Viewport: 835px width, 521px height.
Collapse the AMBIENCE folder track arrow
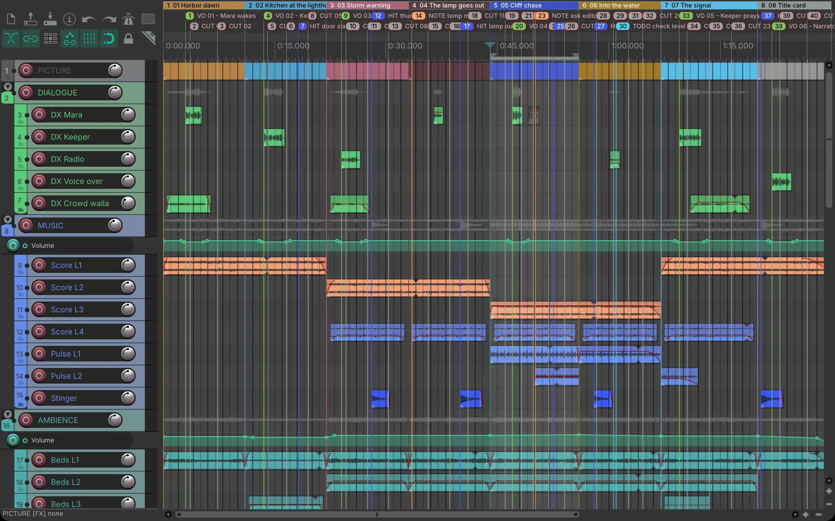point(8,414)
